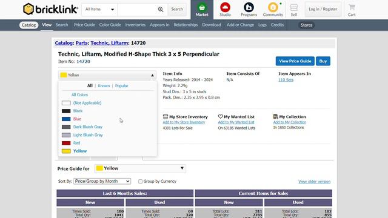Click Add to My Wanted List link
388x218 pixels.
pos(236,122)
